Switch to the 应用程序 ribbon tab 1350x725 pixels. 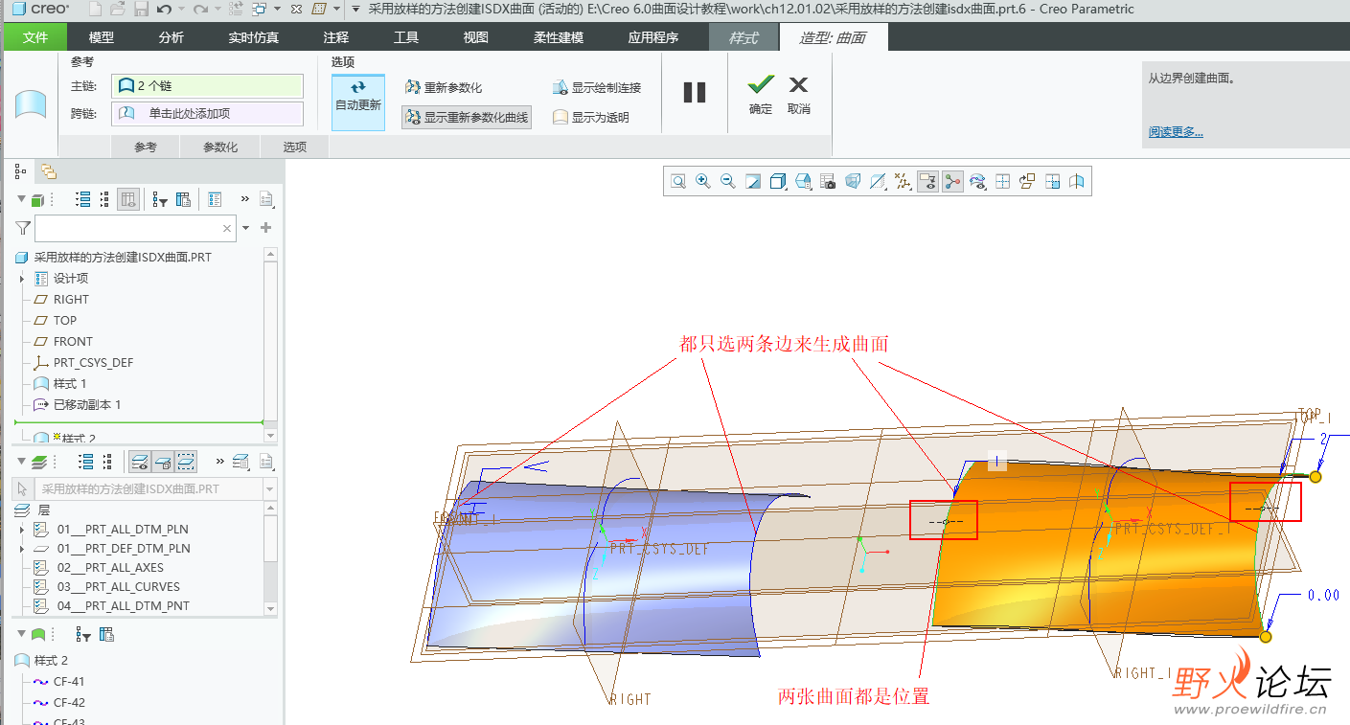click(x=653, y=37)
